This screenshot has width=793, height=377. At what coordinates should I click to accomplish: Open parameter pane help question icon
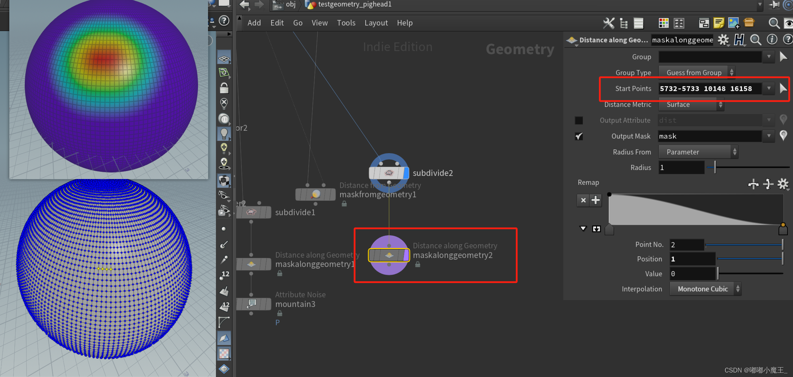788,40
